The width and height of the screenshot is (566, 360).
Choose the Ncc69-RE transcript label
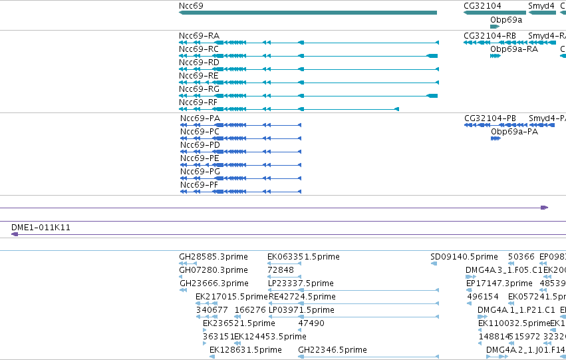[x=199, y=76]
